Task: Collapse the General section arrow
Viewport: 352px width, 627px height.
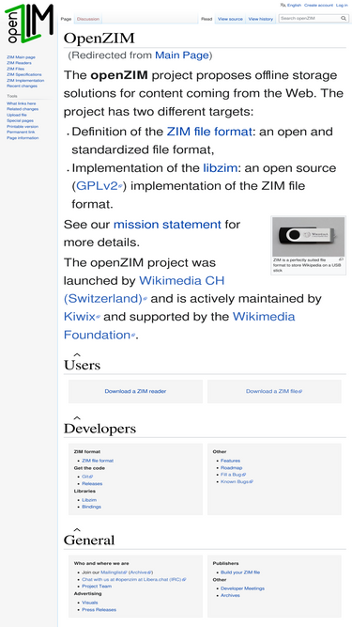Action: point(77,530)
